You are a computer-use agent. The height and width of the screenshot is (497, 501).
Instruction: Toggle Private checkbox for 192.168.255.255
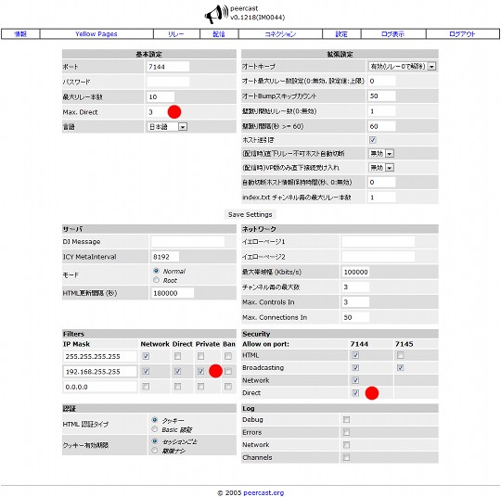200,371
